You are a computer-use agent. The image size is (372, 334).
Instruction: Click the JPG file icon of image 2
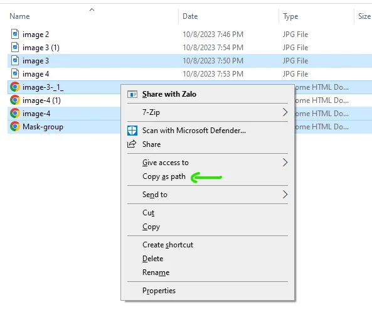[15, 34]
